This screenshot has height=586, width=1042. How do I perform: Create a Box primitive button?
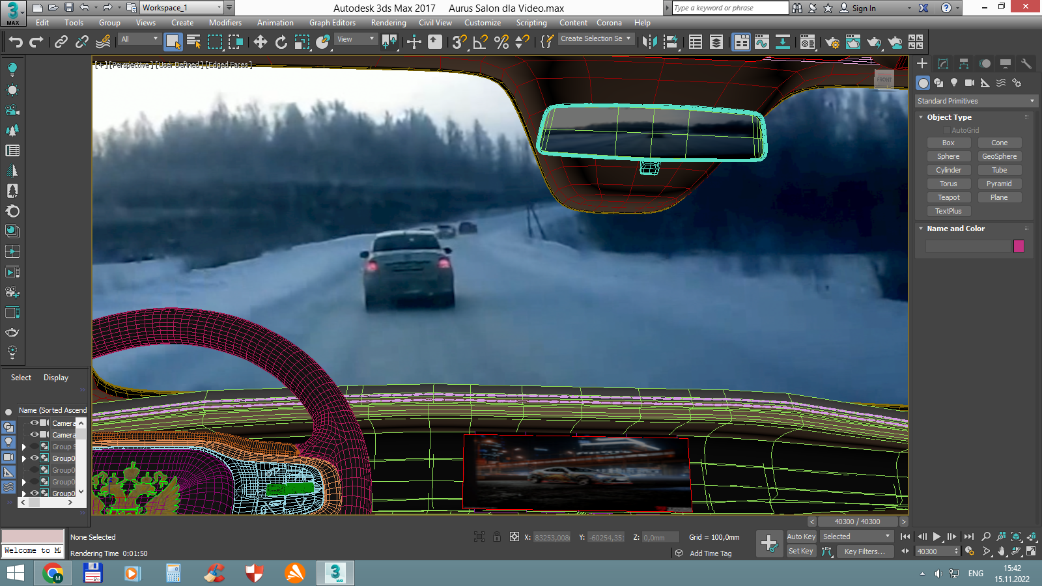[948, 143]
